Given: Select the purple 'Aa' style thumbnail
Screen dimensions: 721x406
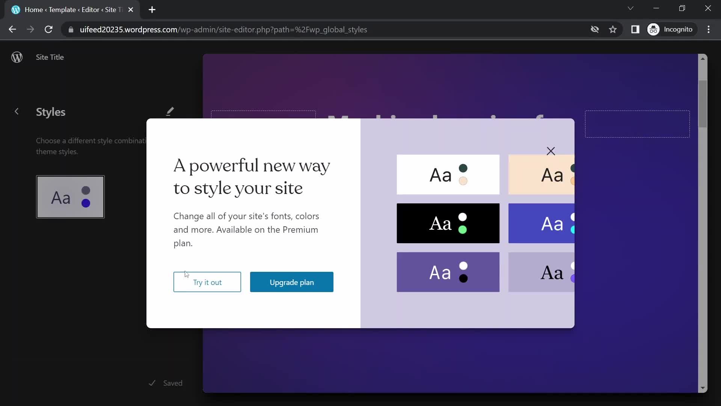Looking at the screenshot, I should pyautogui.click(x=448, y=272).
